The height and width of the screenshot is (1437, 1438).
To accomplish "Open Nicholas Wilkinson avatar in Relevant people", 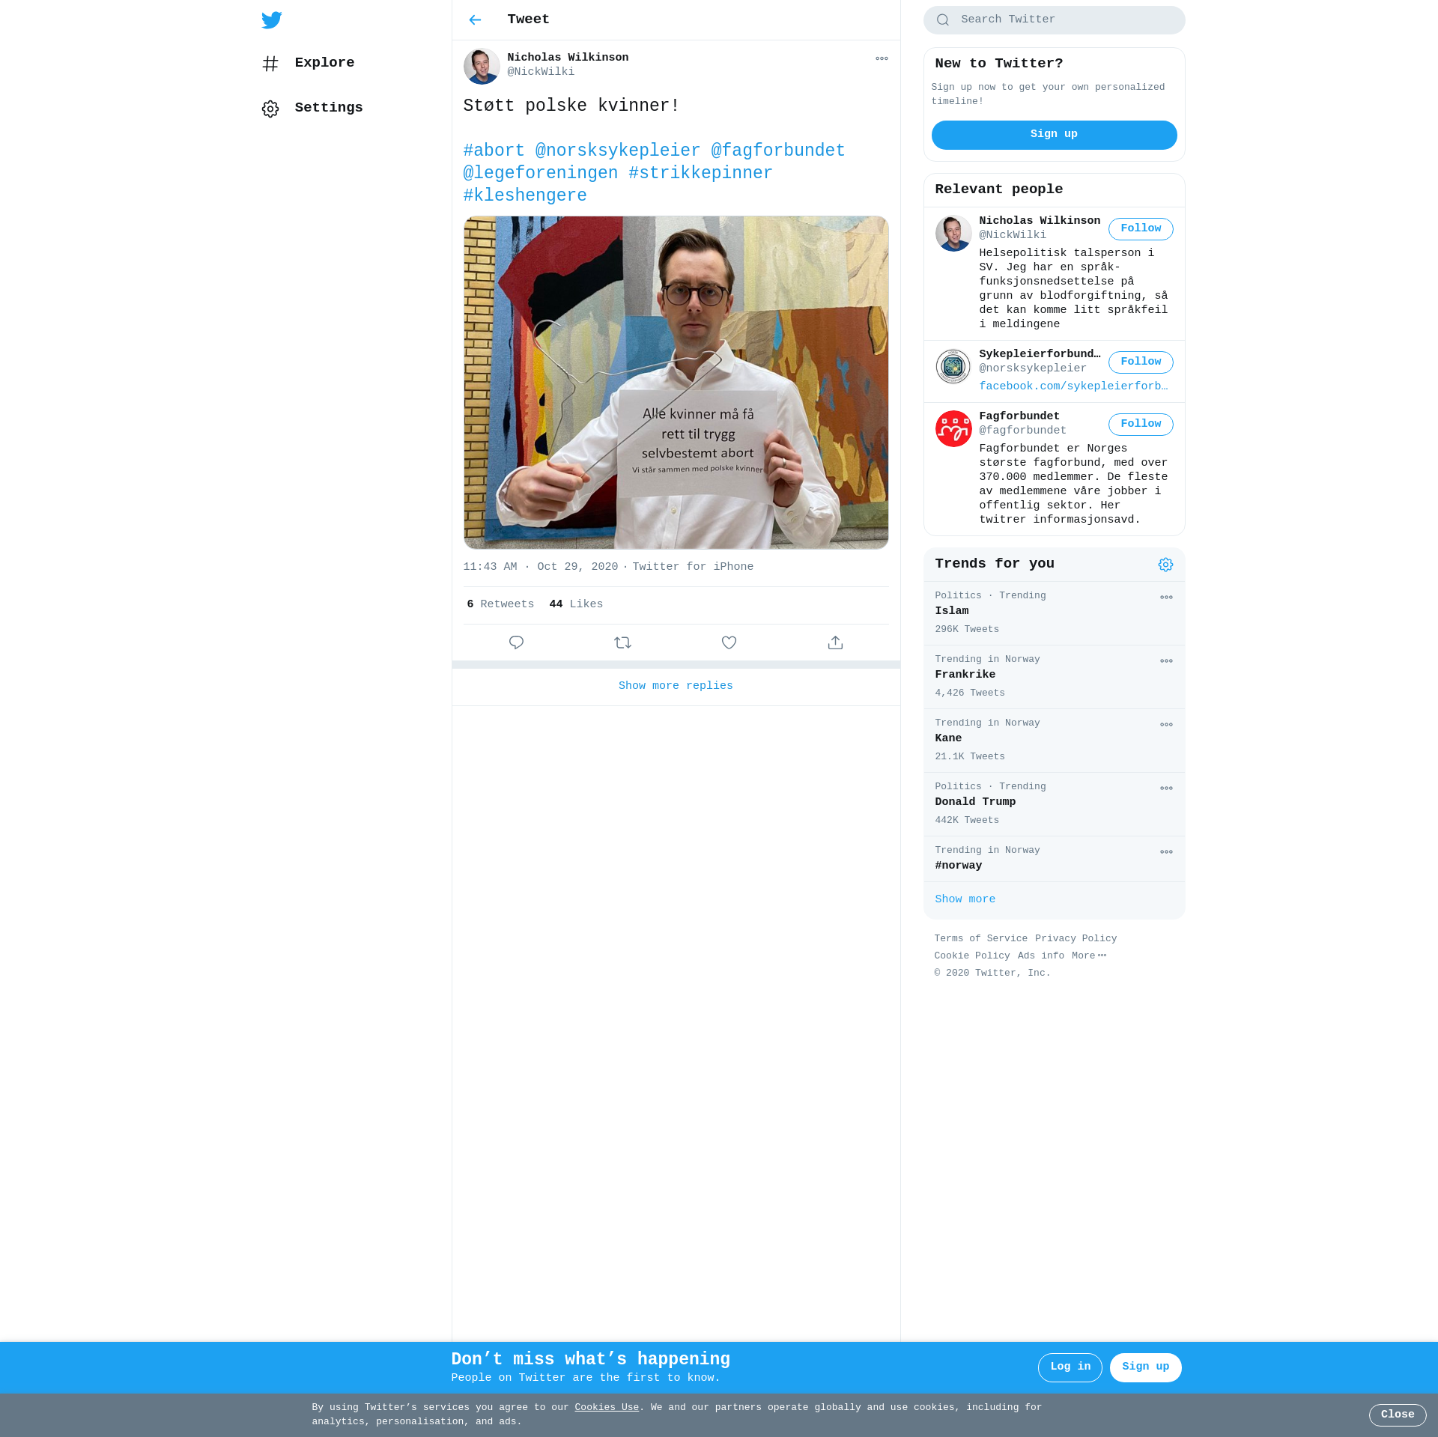I will pos(953,234).
